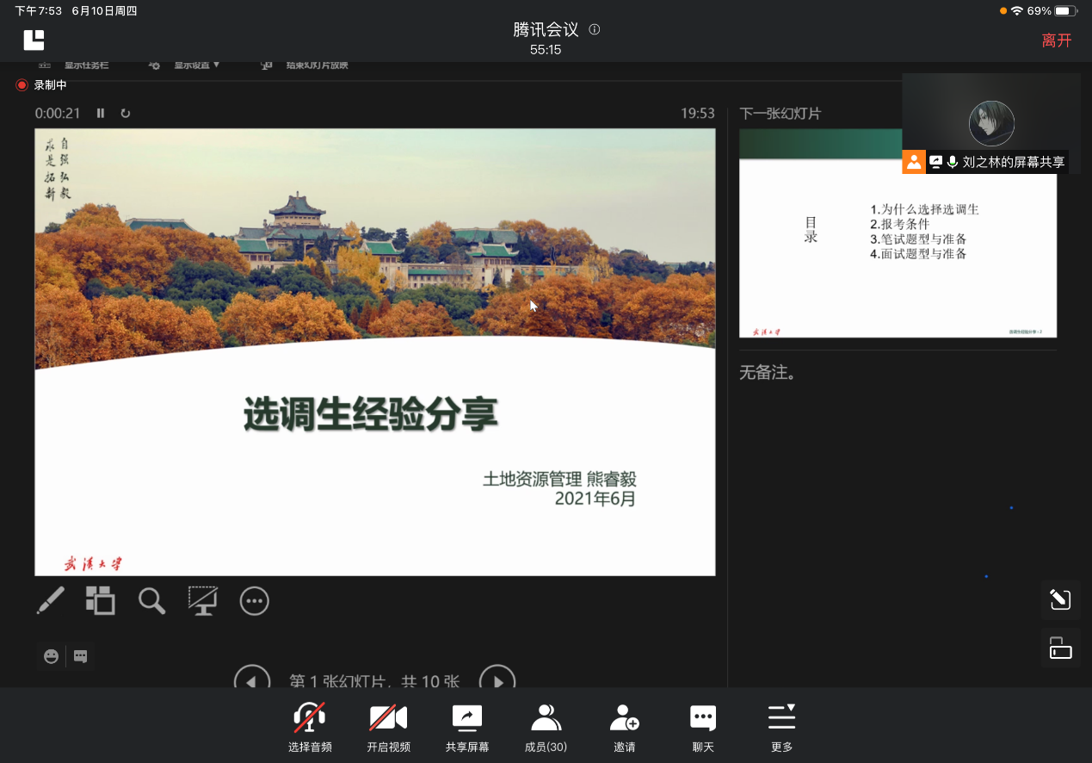The width and height of the screenshot is (1092, 763).
Task: Open more slideshow options ellipsis
Action: pyautogui.click(x=255, y=601)
